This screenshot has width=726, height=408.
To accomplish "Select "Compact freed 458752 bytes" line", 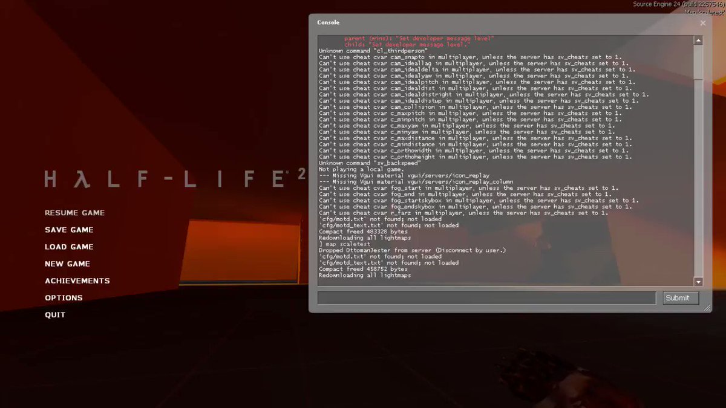I will tap(363, 269).
